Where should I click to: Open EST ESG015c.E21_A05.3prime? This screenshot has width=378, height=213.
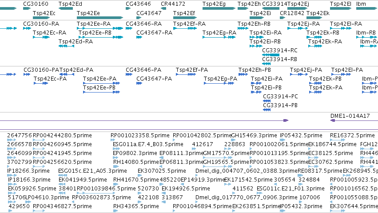[x=92, y=171]
